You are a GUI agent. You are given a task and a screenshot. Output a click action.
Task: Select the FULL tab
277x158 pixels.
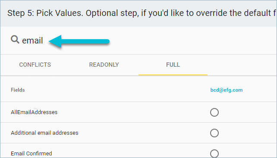pos(173,65)
